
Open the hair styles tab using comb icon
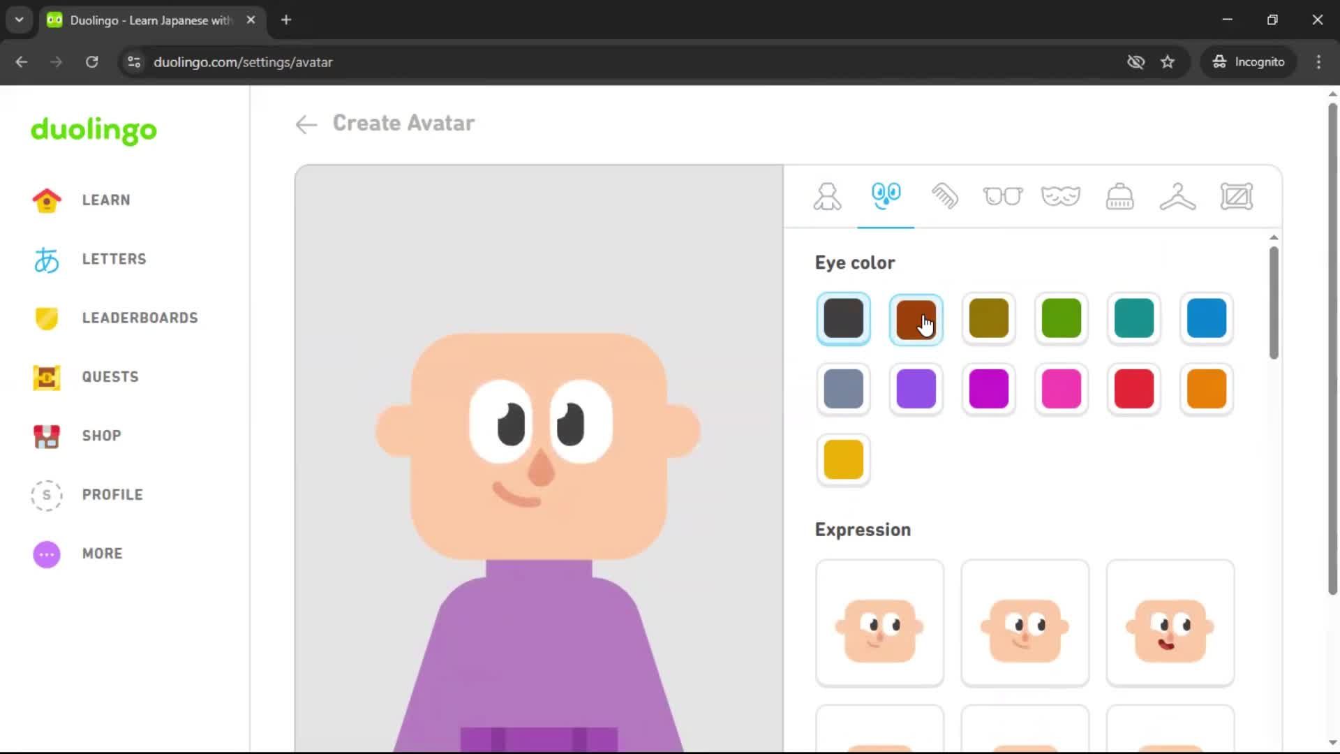[946, 196]
